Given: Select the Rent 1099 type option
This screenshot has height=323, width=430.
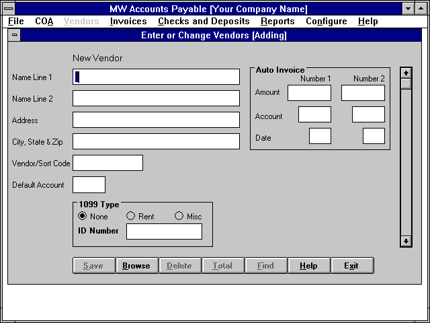Looking at the screenshot, I should 131,216.
